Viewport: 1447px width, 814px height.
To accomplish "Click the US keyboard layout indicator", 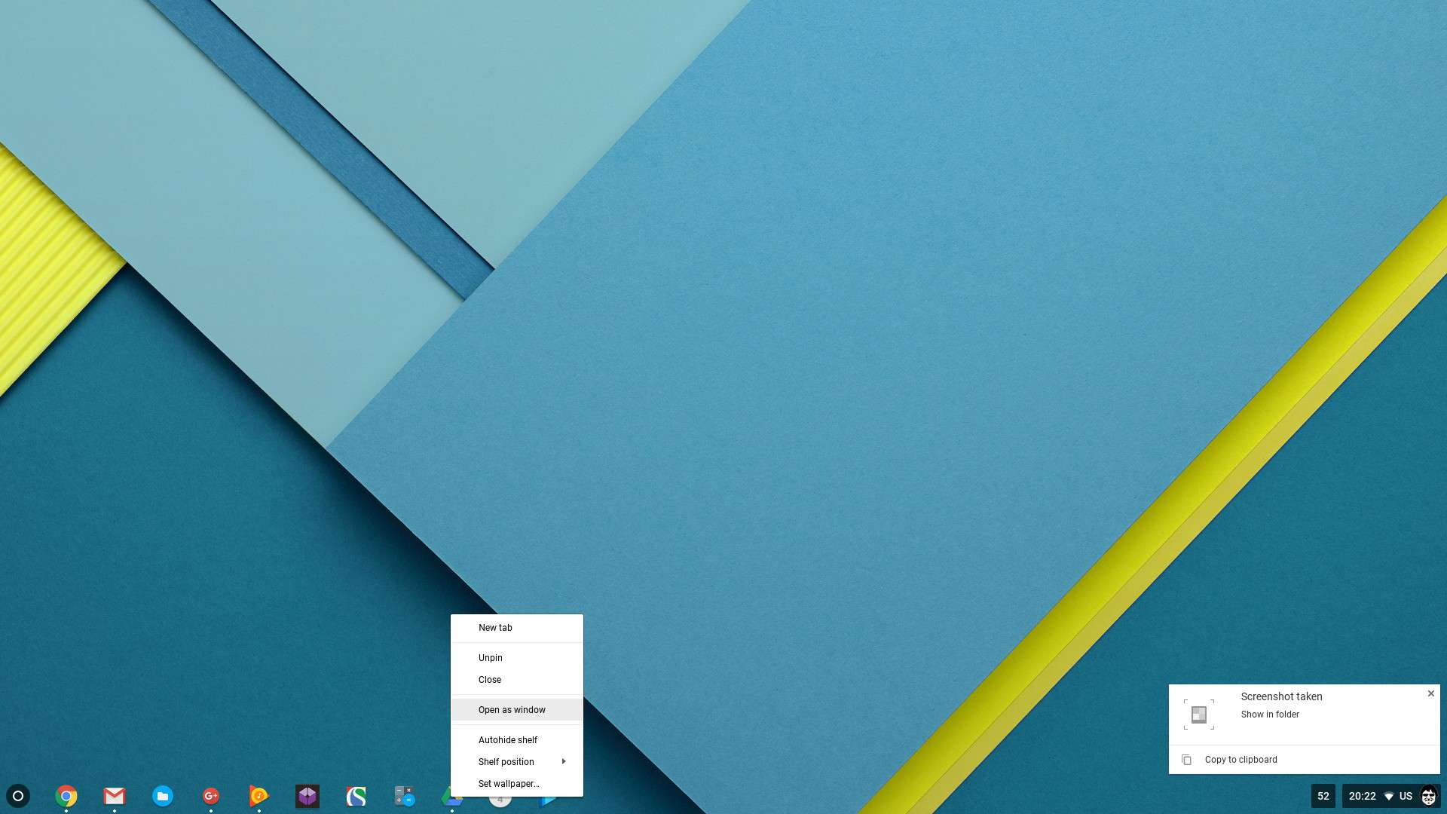I will pyautogui.click(x=1406, y=796).
